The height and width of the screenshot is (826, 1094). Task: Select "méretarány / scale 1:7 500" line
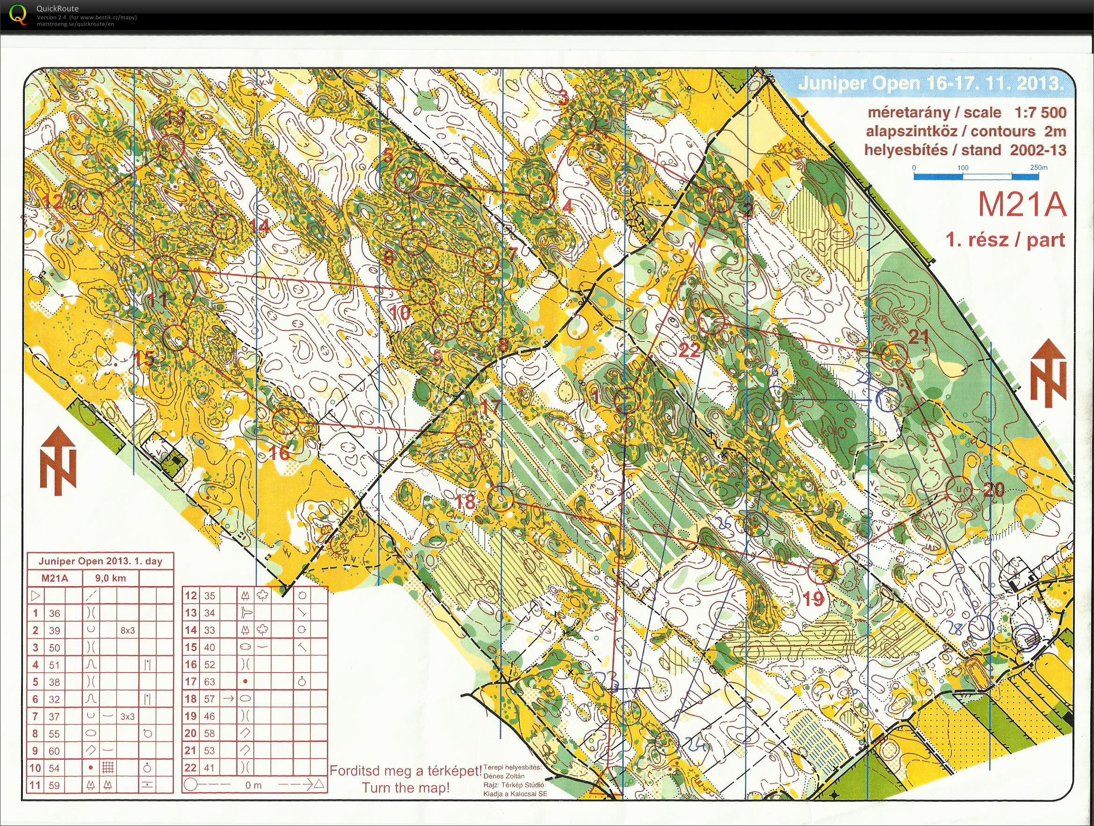(x=967, y=112)
